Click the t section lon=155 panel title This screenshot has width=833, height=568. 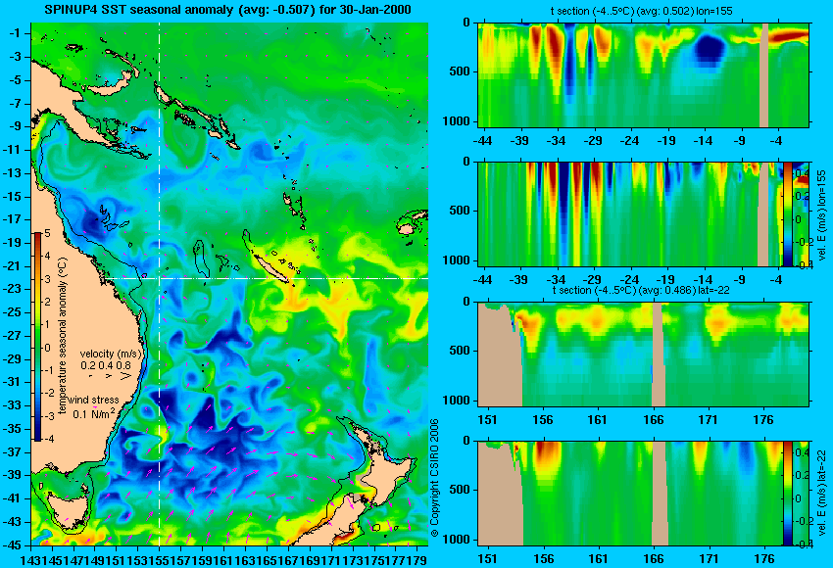click(639, 11)
